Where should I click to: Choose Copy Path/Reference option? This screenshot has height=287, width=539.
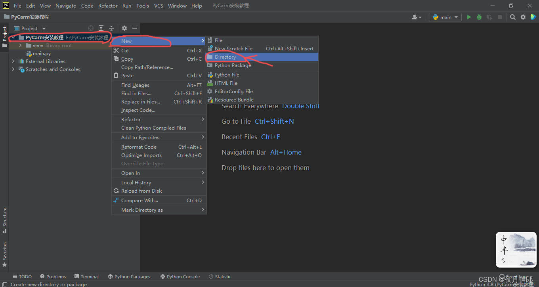pyautogui.click(x=159, y=67)
